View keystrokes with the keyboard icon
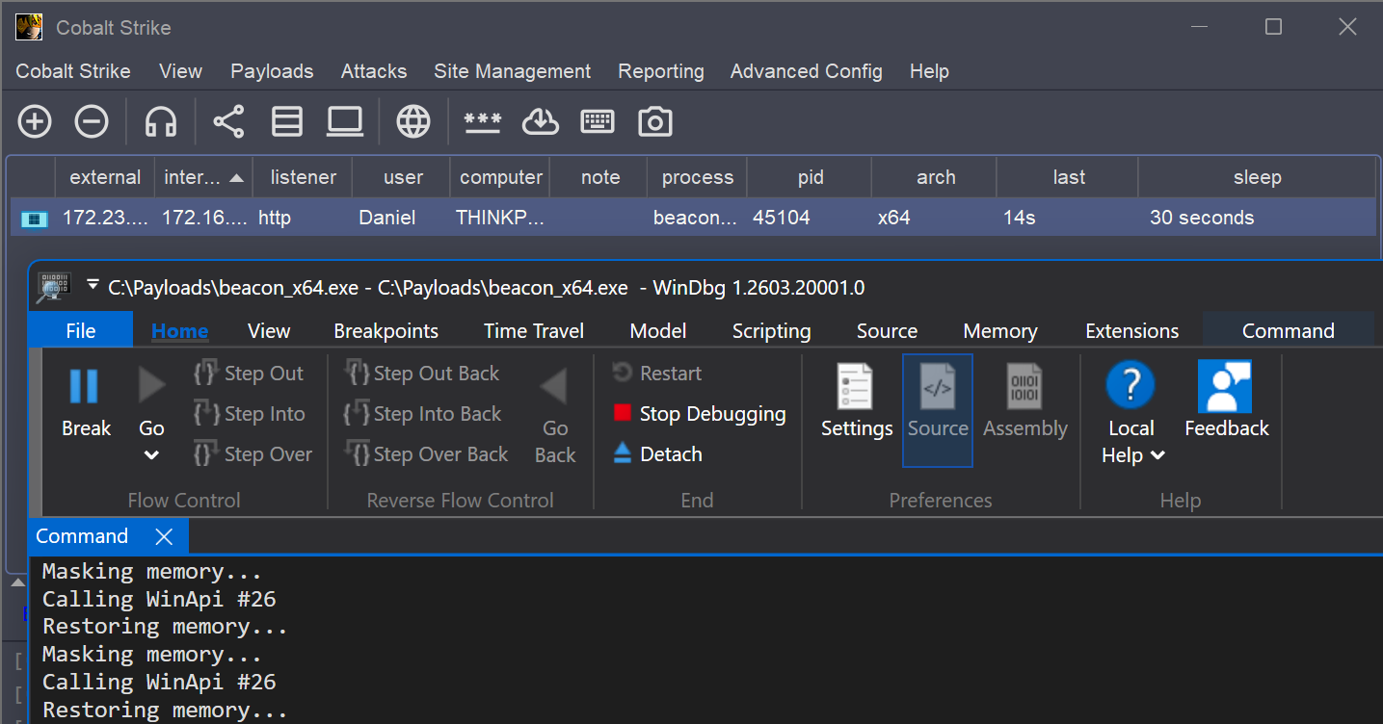Screen dimensions: 1383x724 pos(598,122)
